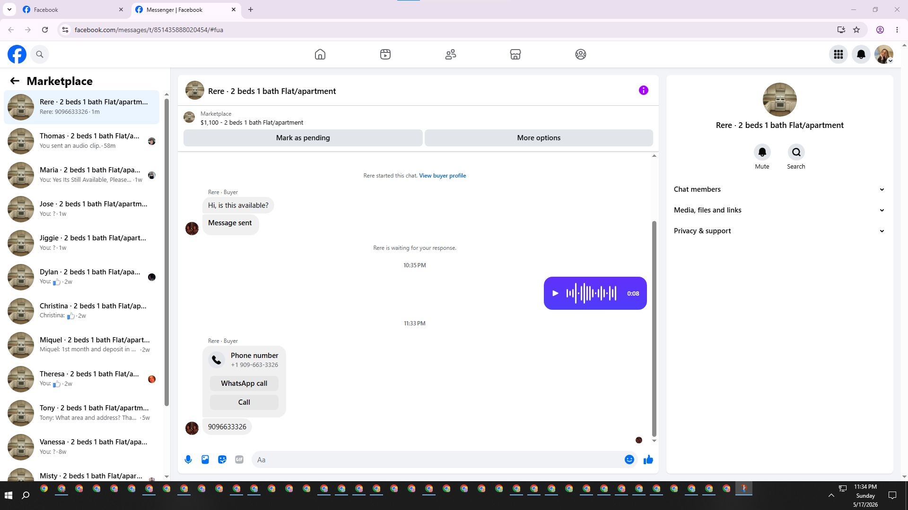Image resolution: width=908 pixels, height=510 pixels.
Task: Go to the Home feed icon
Action: pos(320,54)
